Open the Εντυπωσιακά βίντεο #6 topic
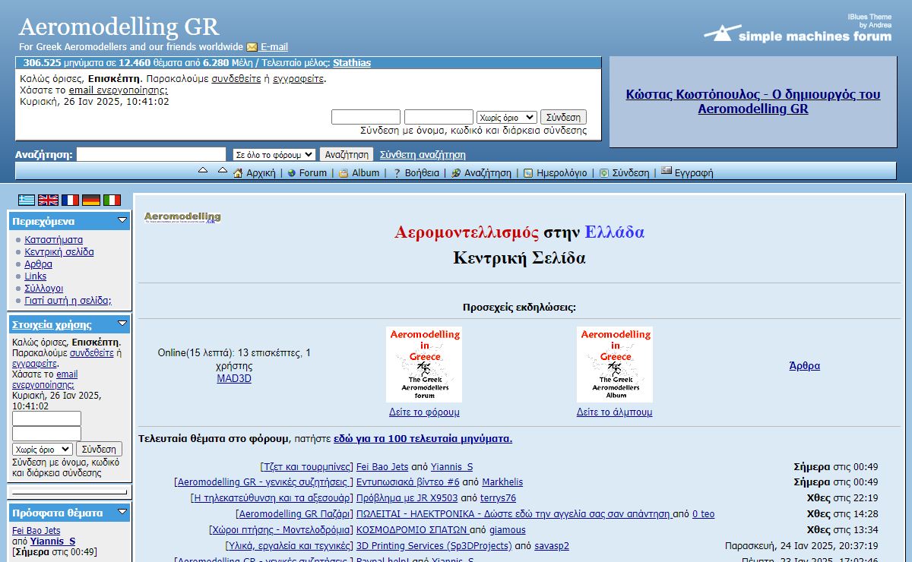 (x=408, y=482)
